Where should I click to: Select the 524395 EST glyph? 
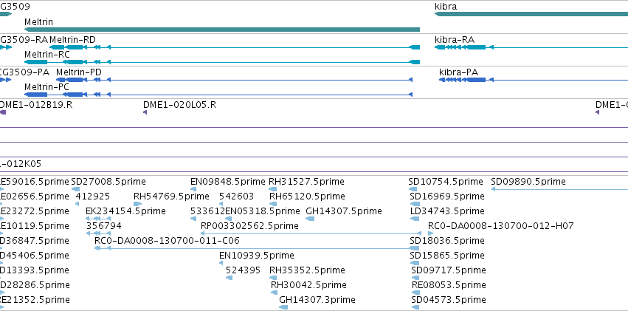pos(229,277)
